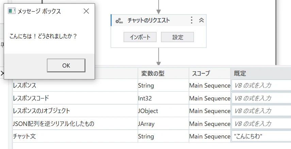Open Int32 type of レスポンスコード
291x149 pixels.
[x=163, y=98]
